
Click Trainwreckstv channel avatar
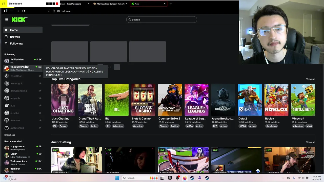point(7,163)
